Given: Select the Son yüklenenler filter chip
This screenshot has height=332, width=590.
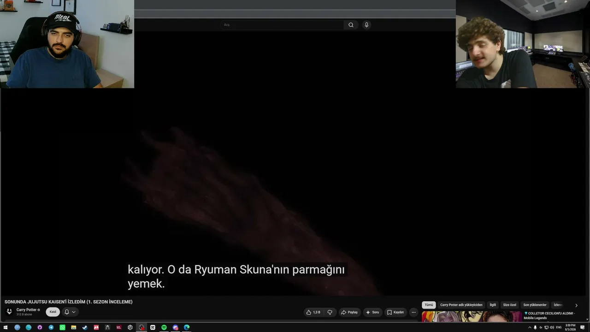Looking at the screenshot, I should click(535, 305).
